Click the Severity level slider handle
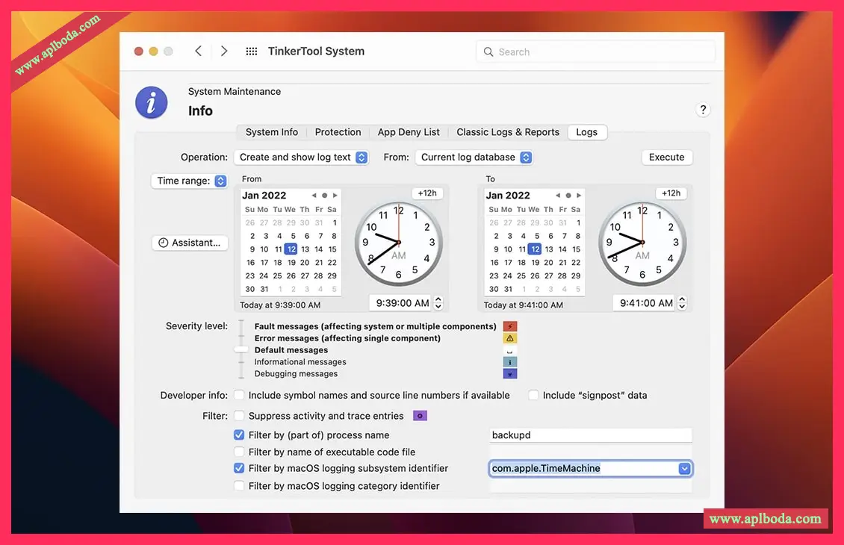 point(241,349)
